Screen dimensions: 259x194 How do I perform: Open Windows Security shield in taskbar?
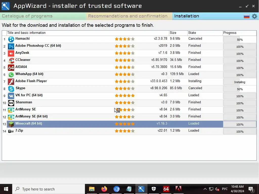154,189
